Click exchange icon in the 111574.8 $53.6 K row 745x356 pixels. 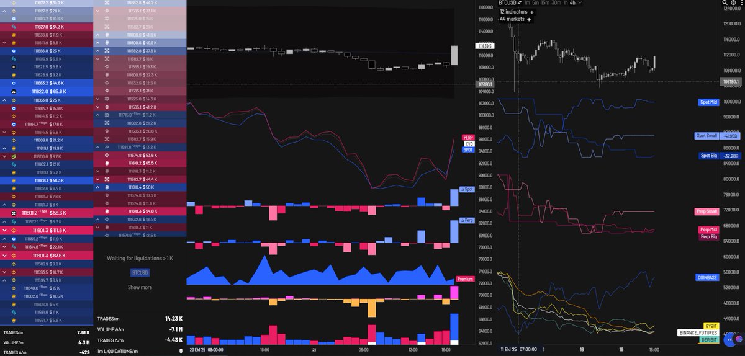click(107, 155)
